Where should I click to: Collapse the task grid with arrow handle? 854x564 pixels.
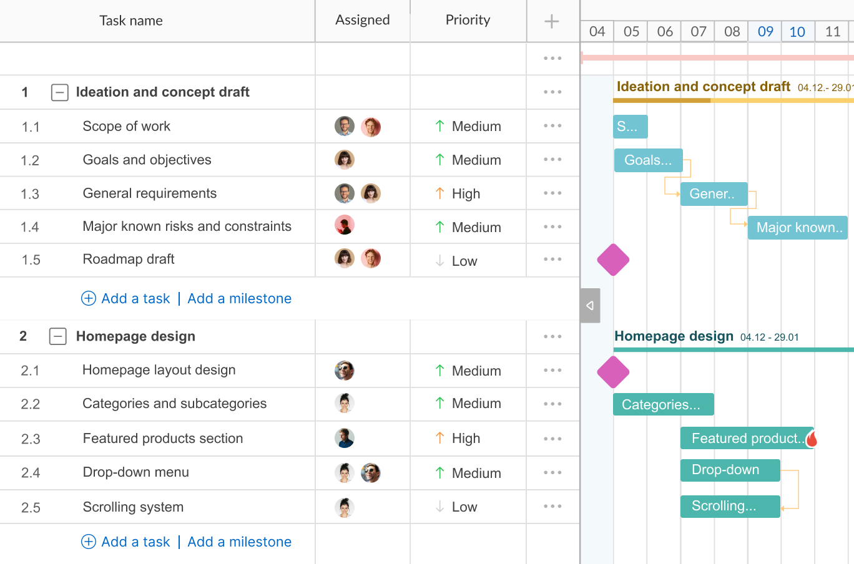[590, 306]
